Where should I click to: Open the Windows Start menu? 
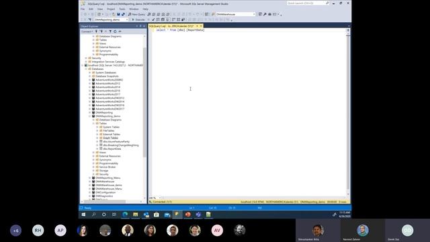click(83, 214)
